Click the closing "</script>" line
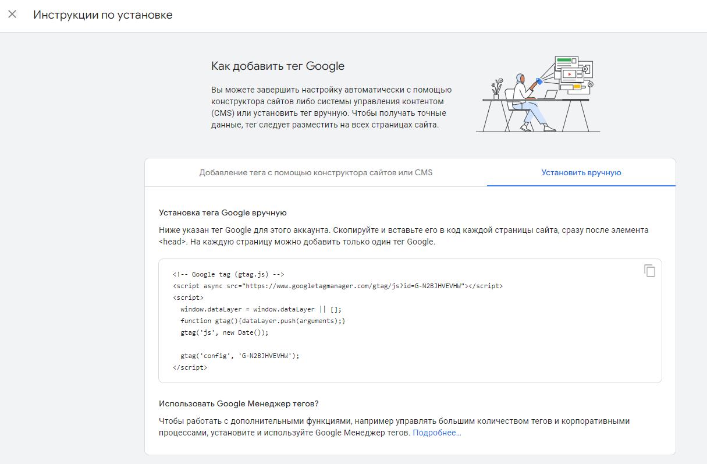The width and height of the screenshot is (707, 464). [190, 367]
